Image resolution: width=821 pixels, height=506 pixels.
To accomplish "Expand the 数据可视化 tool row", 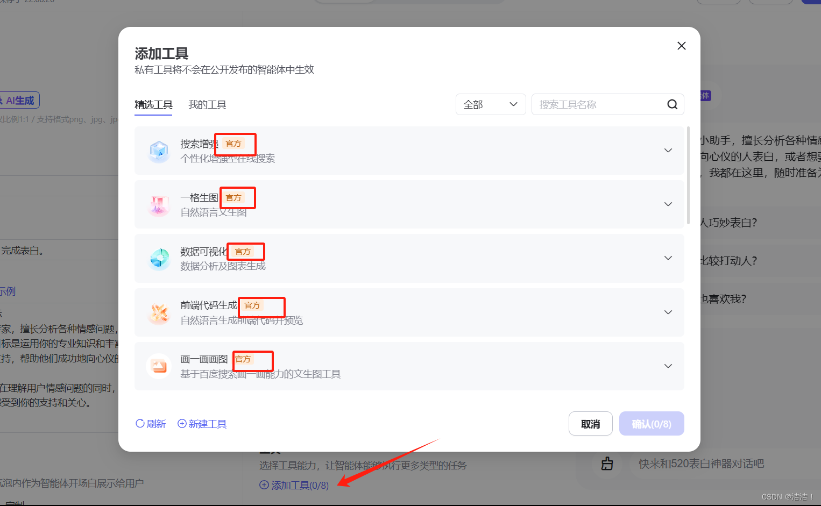I will (x=668, y=258).
